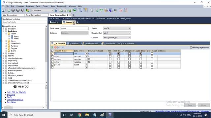Open data type dropdown for isbn row
This screenshot has height=118, width=211.
tap(86, 62)
